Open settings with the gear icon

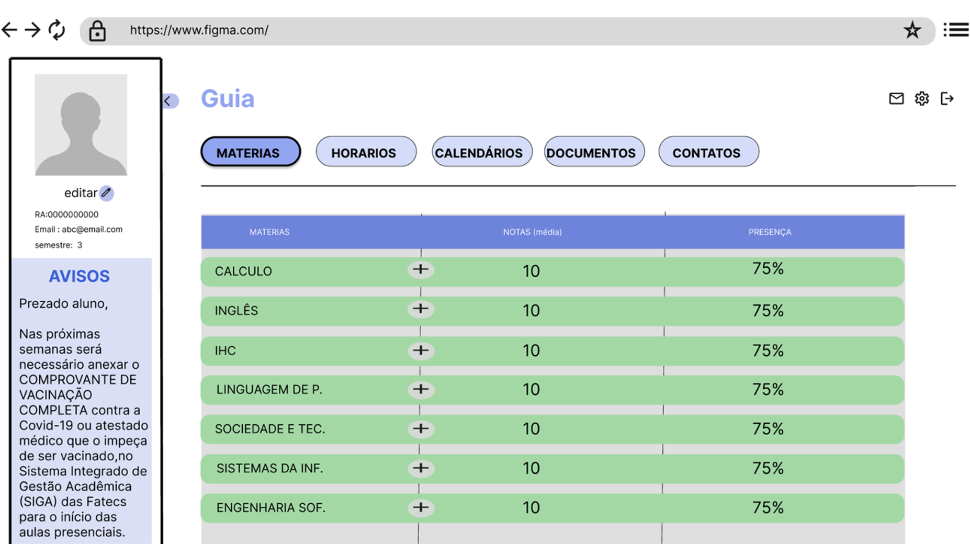(x=922, y=98)
